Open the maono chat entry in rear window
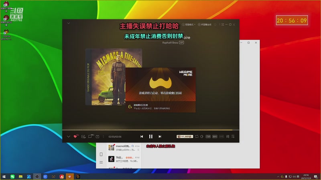 coord(124,148)
